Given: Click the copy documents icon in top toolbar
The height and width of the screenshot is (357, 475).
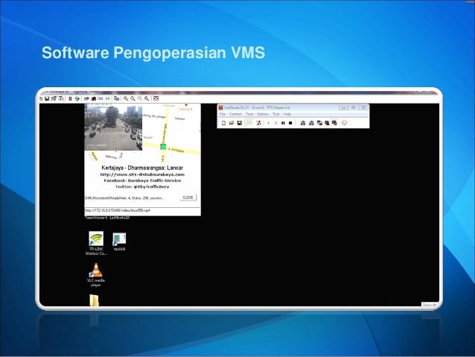Looking at the screenshot, I should [x=116, y=98].
